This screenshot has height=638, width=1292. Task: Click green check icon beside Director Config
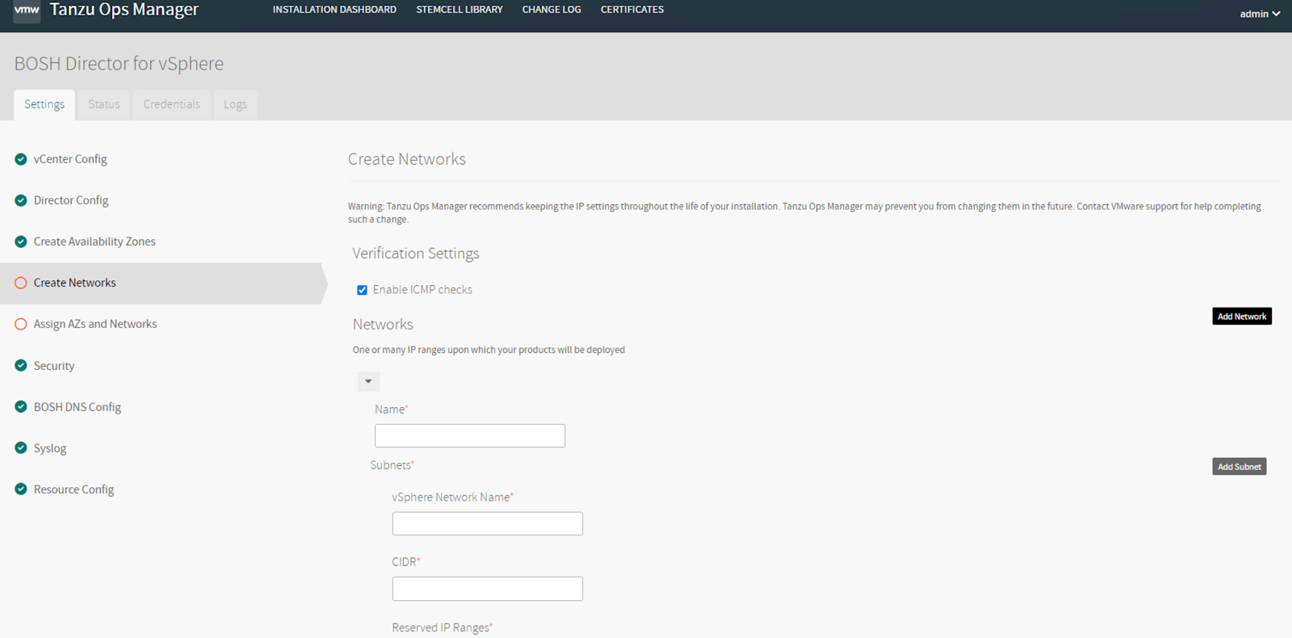coord(21,200)
